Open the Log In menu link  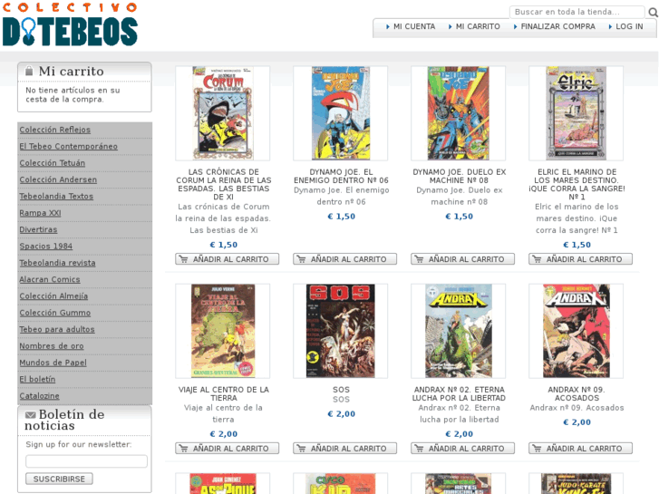[629, 26]
